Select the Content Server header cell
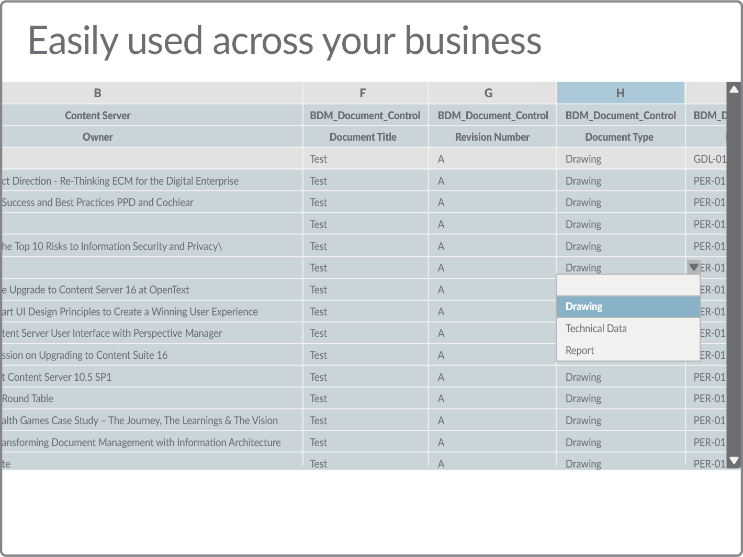This screenshot has width=743, height=557. click(x=98, y=116)
